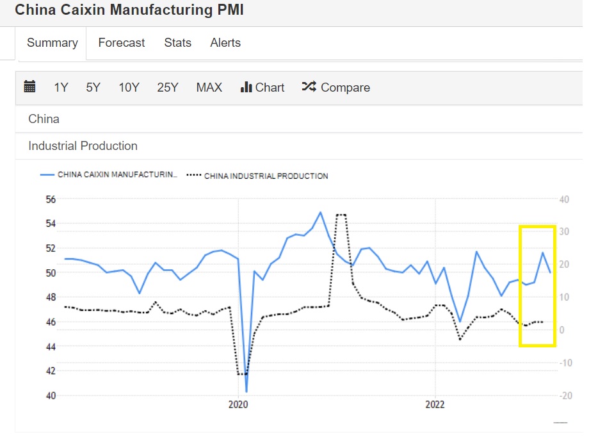Screen dimensions: 598x439
Task: Click the 2020 x-axis label
Action: tap(238, 404)
